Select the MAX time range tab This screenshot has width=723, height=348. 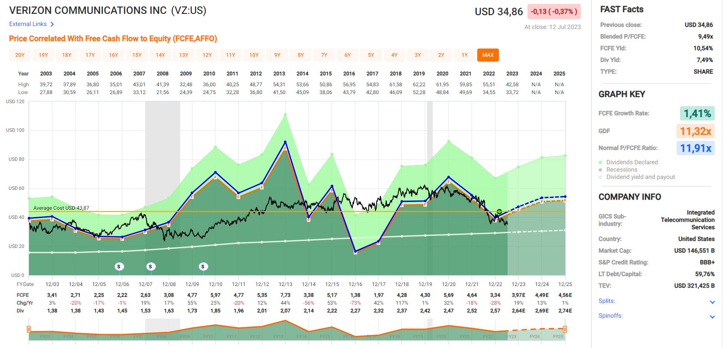(x=488, y=55)
